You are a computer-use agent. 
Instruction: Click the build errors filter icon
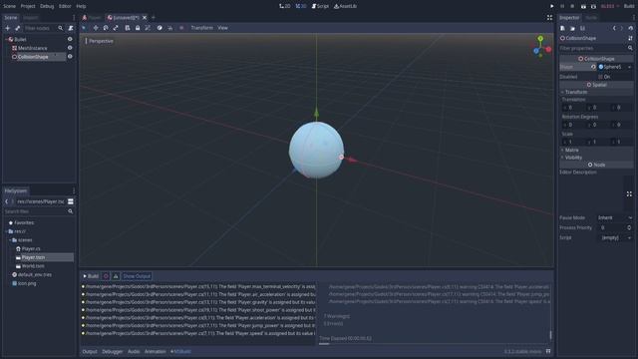(x=106, y=276)
